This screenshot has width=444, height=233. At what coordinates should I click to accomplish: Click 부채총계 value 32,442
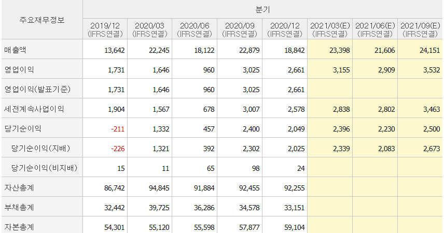pos(115,208)
